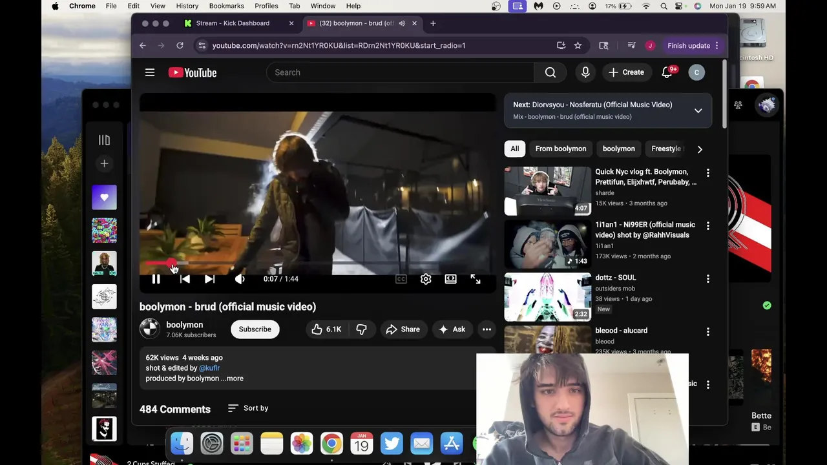Viewport: 827px width, 465px height.
Task: Seek using the red video progress bar
Action: click(x=317, y=263)
